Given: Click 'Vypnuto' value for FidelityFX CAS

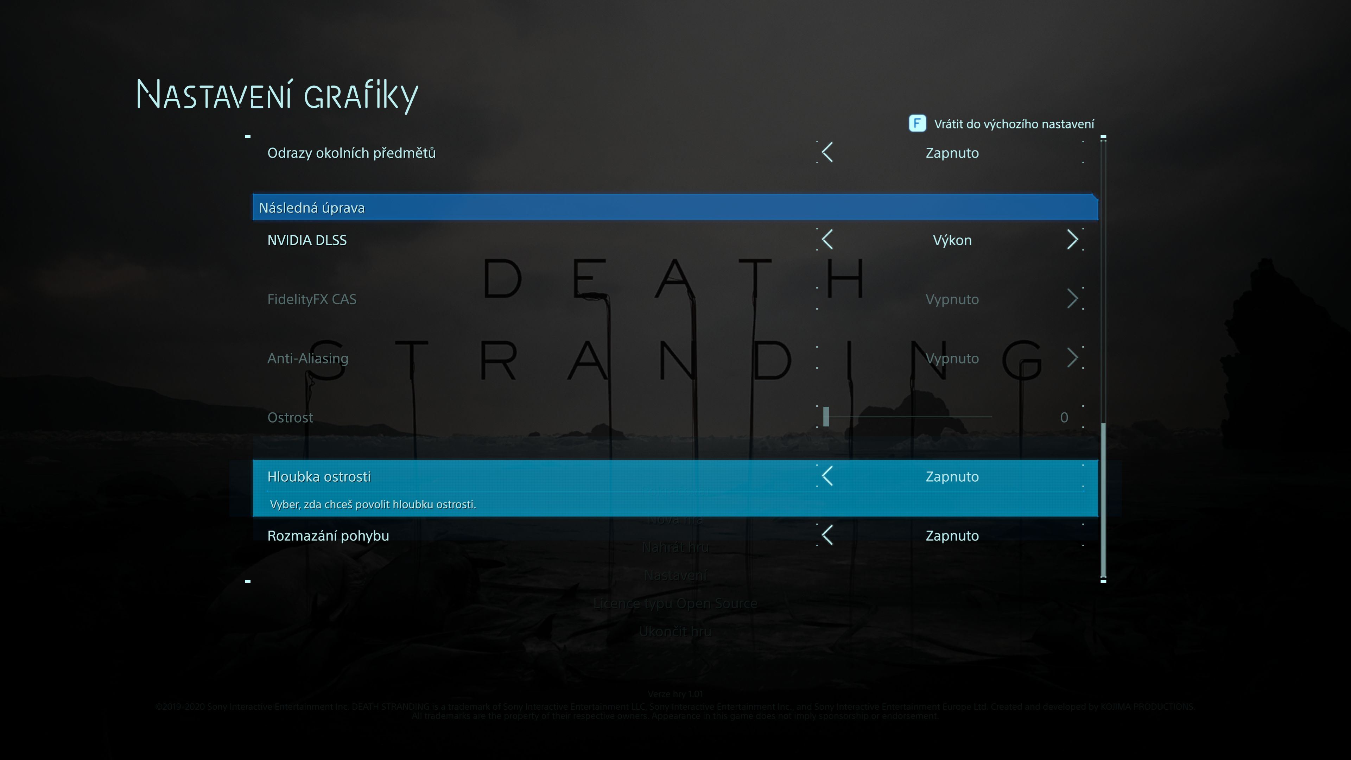Looking at the screenshot, I should point(952,299).
